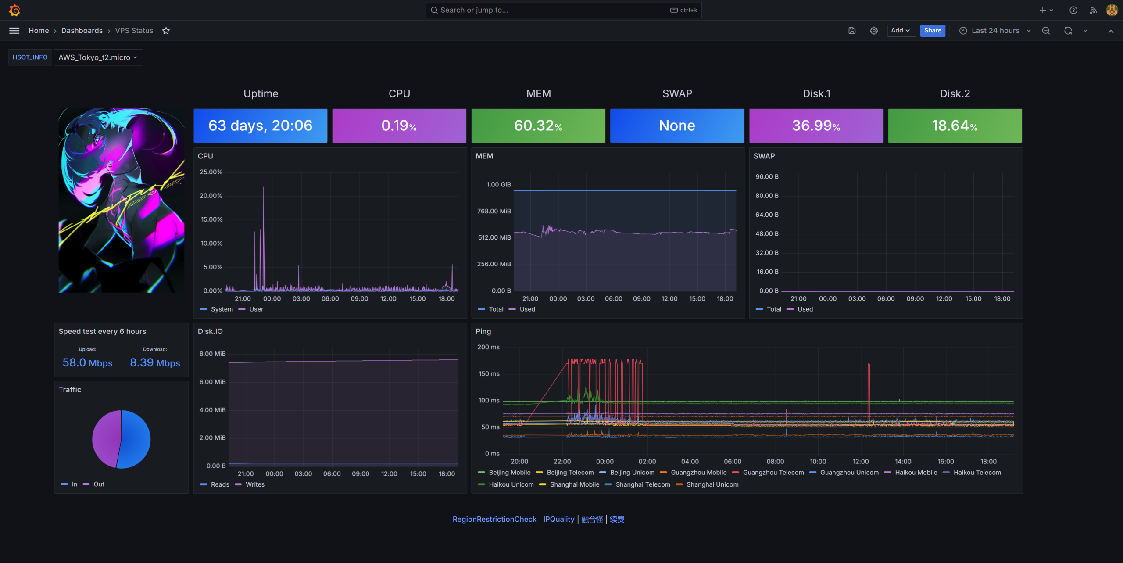Click the zoom out time range icon
The width and height of the screenshot is (1123, 563).
click(1046, 31)
